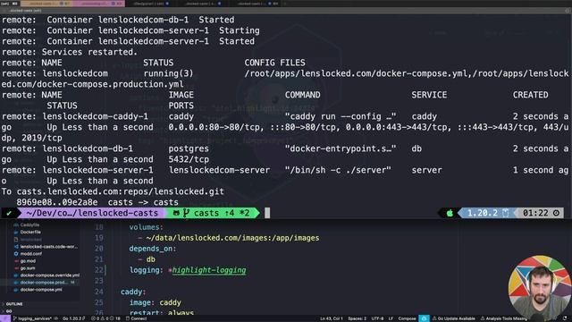Click the green checkmark prompt status icon

[9, 213]
